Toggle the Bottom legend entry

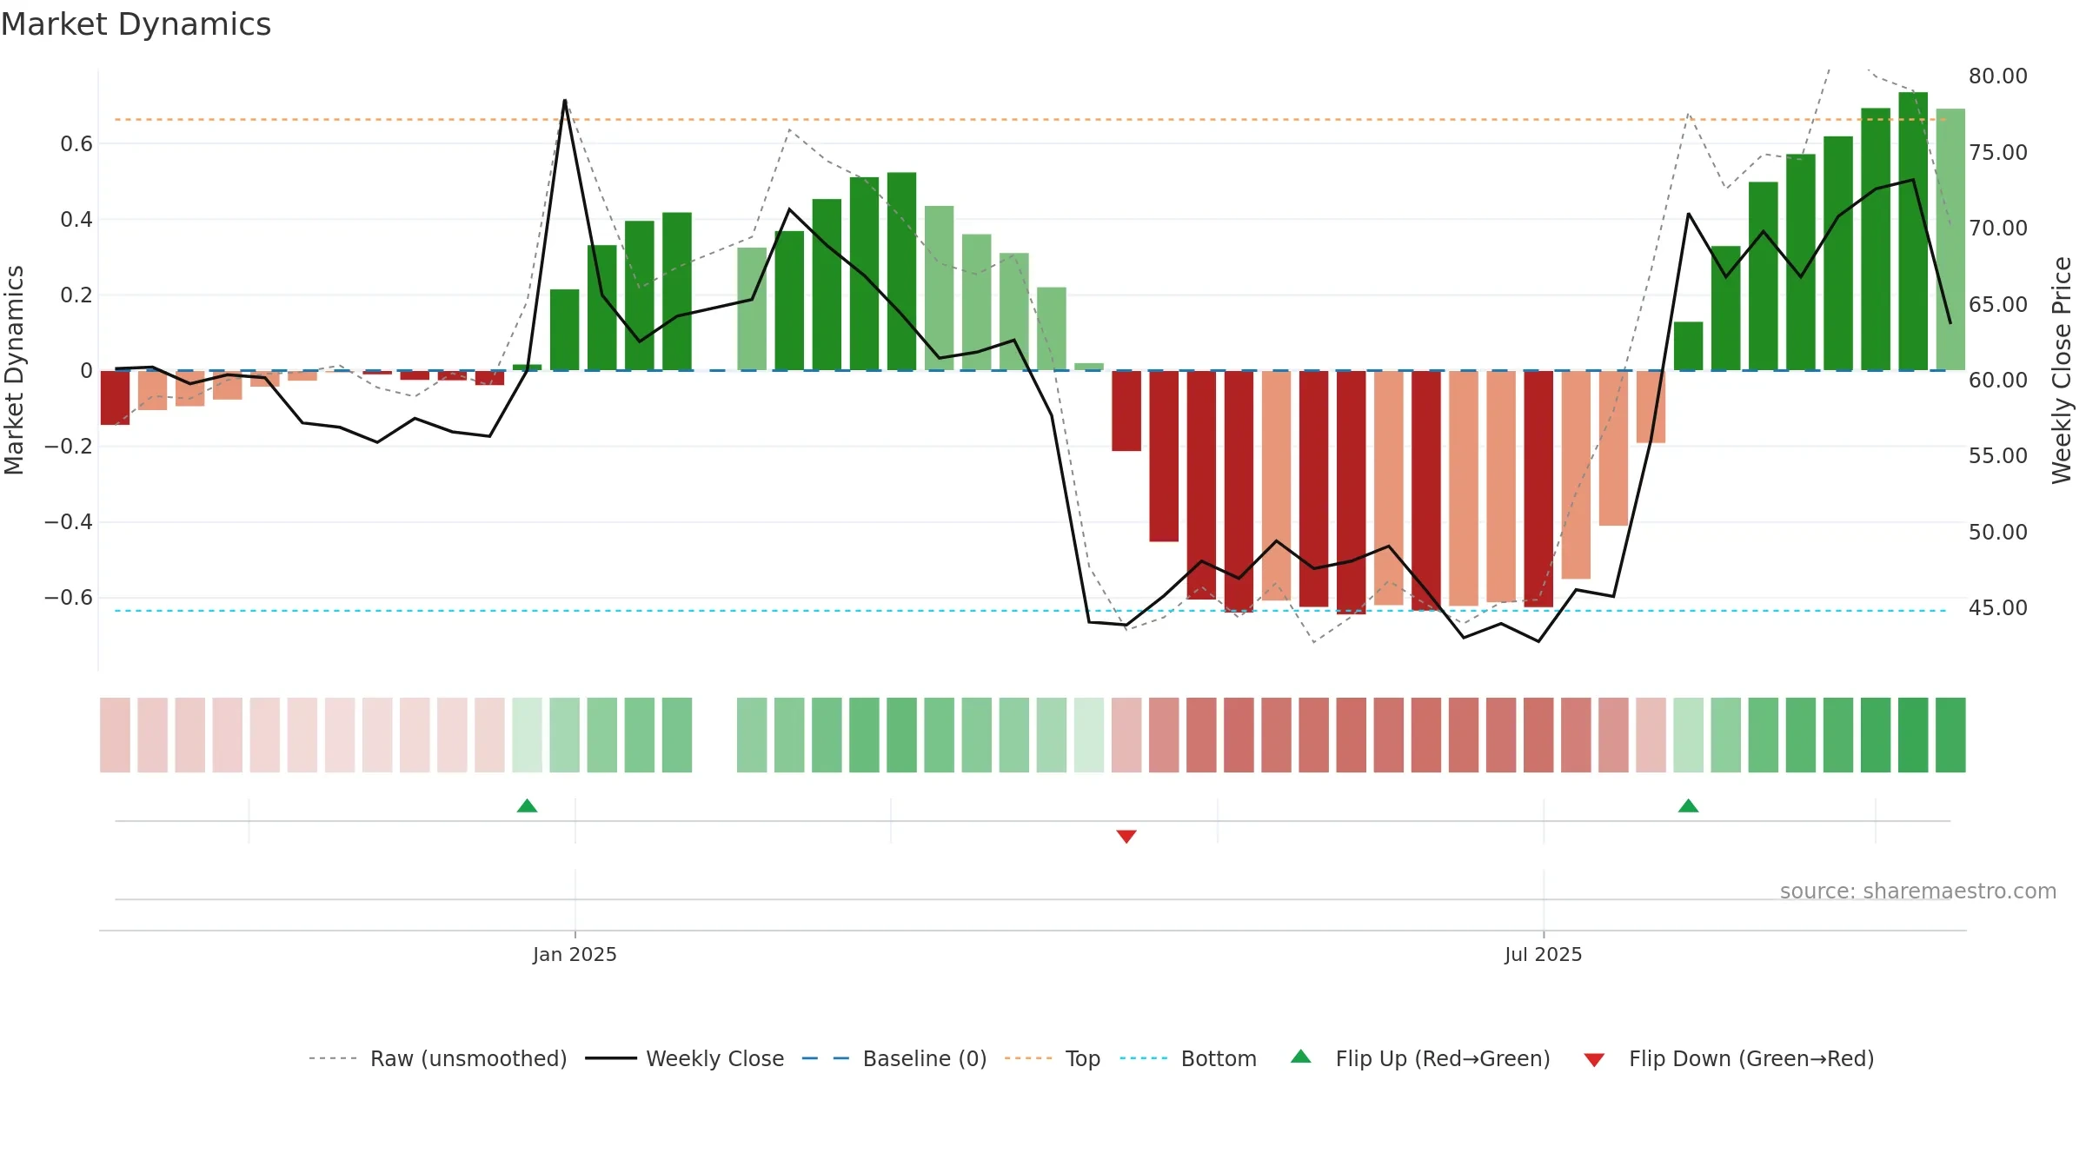tap(1188, 1058)
